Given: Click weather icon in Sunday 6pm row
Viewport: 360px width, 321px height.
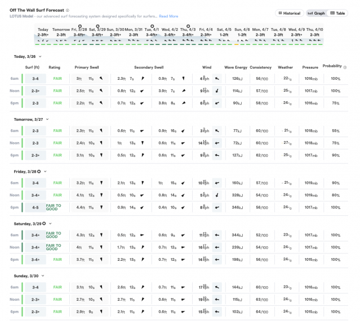Looking at the screenshot, I should coord(282,311).
